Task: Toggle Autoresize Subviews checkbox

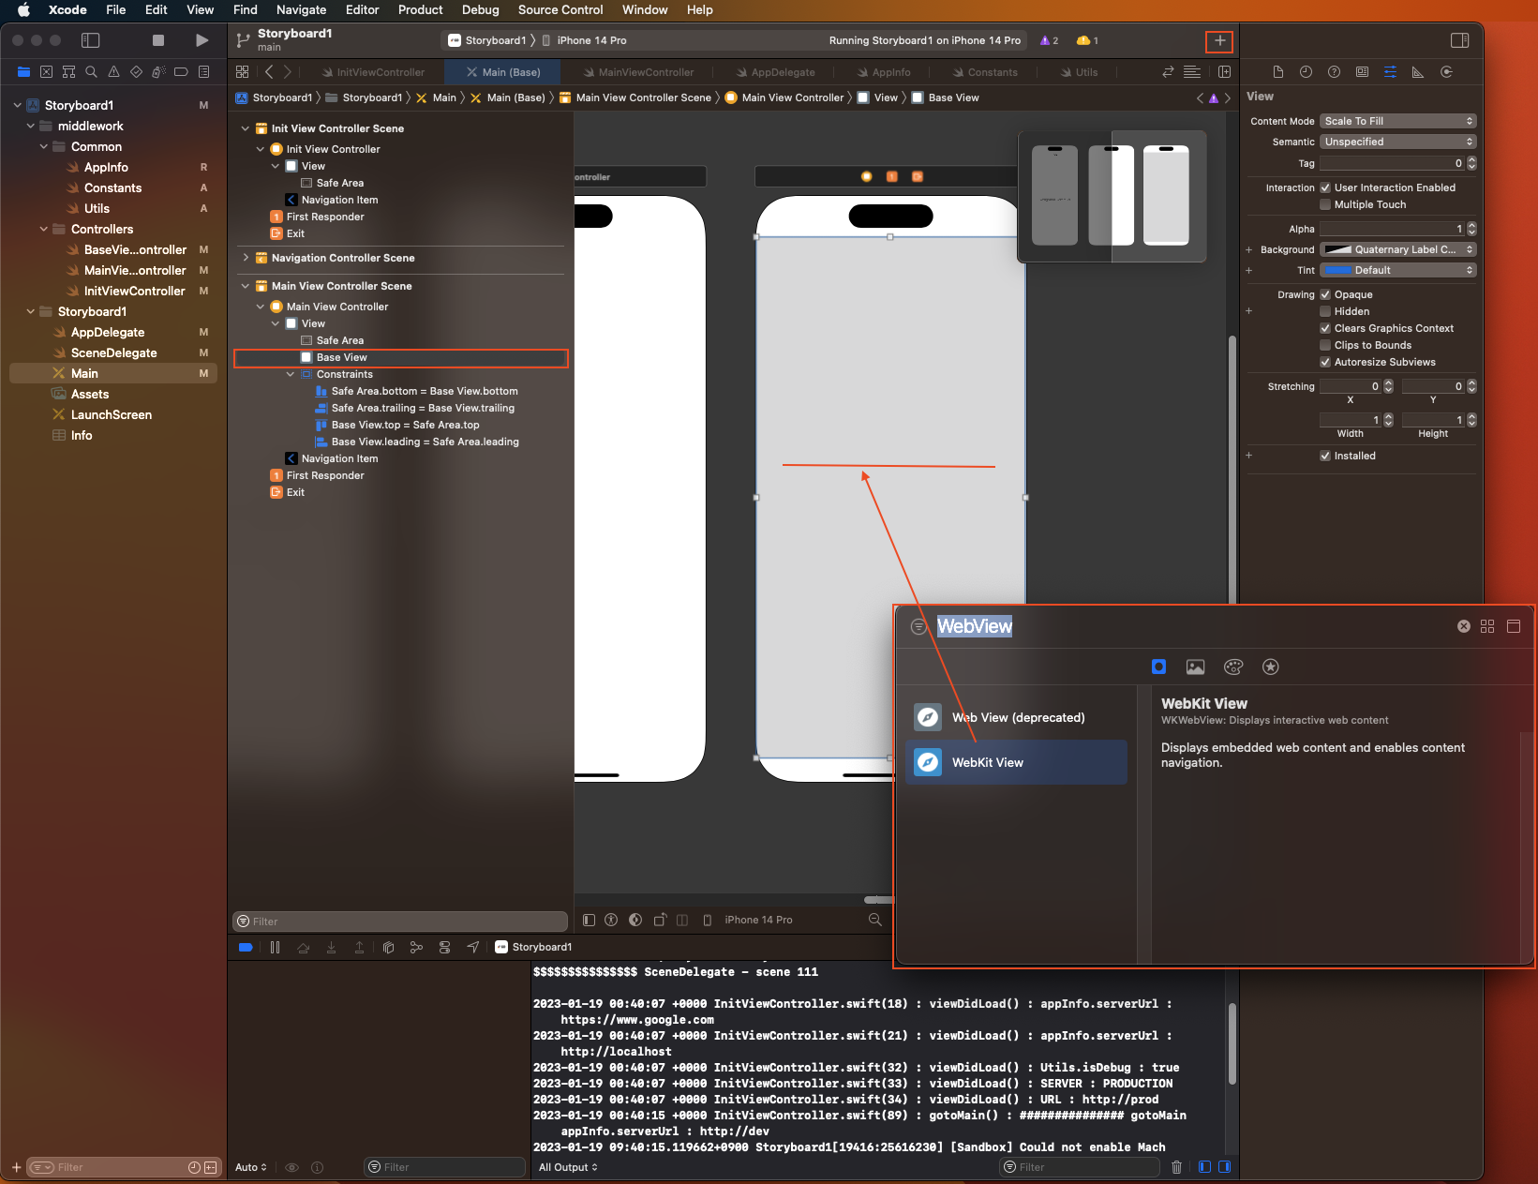Action: tap(1325, 362)
